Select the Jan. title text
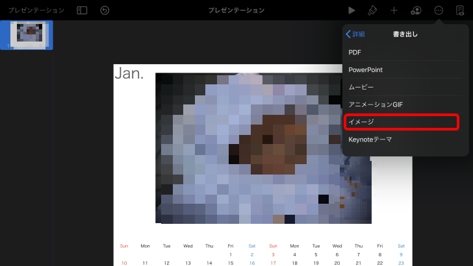Image resolution: width=473 pixels, height=266 pixels. coord(129,73)
